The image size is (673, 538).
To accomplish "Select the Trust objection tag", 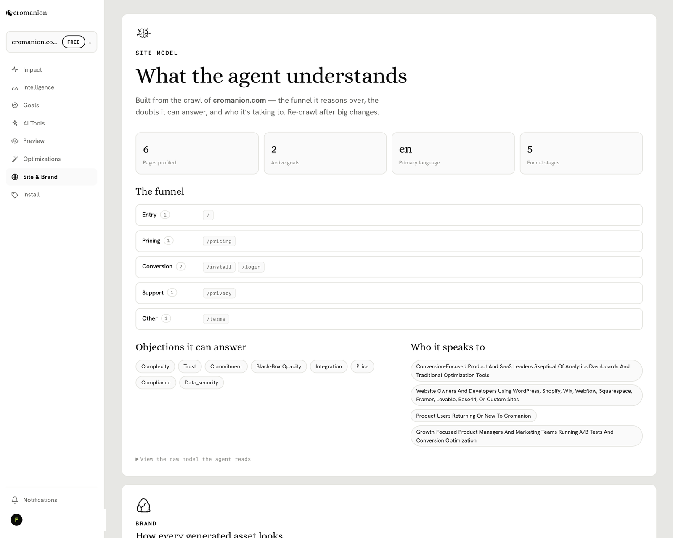I will coord(190,366).
